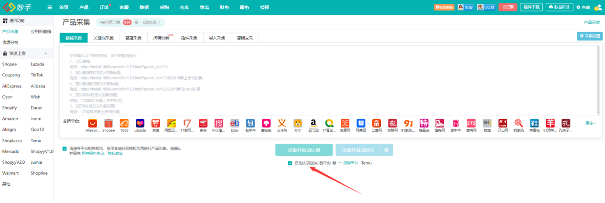Screen dimensions: 605x203
Task: Collapse the 快速上货 sidebar section
Action: 46,53
